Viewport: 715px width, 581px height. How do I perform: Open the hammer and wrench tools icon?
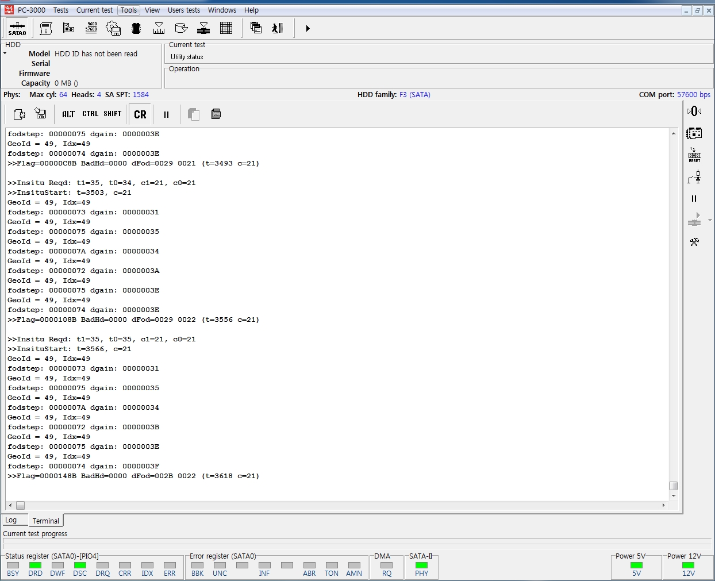pos(694,242)
